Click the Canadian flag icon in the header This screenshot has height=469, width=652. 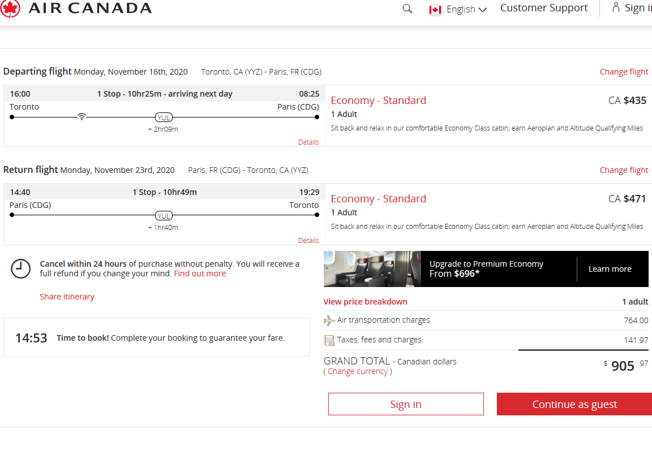[x=435, y=9]
